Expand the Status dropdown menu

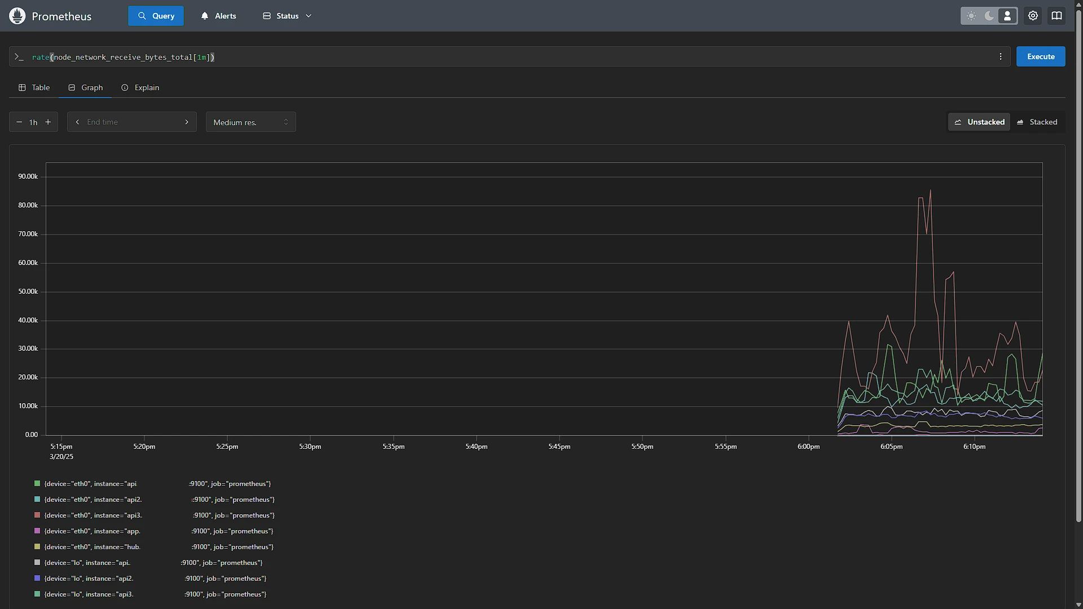(287, 16)
